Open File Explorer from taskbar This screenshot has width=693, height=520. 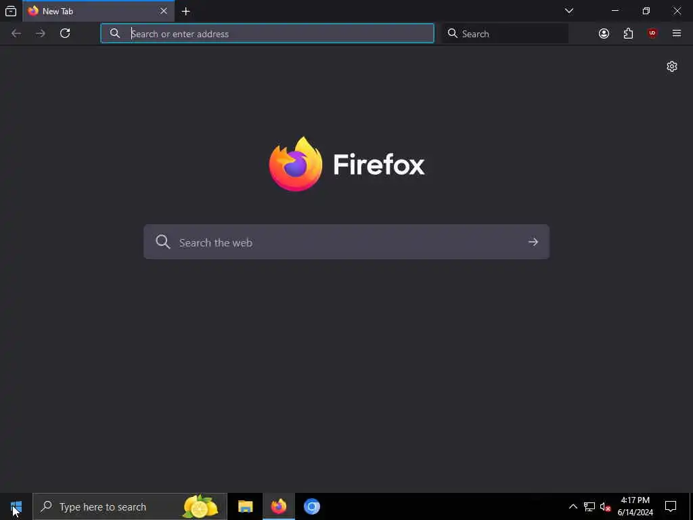[245, 506]
